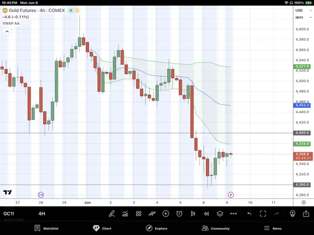Open the three-dot more options icon
Viewport: 314px width, 235px height.
234,213
